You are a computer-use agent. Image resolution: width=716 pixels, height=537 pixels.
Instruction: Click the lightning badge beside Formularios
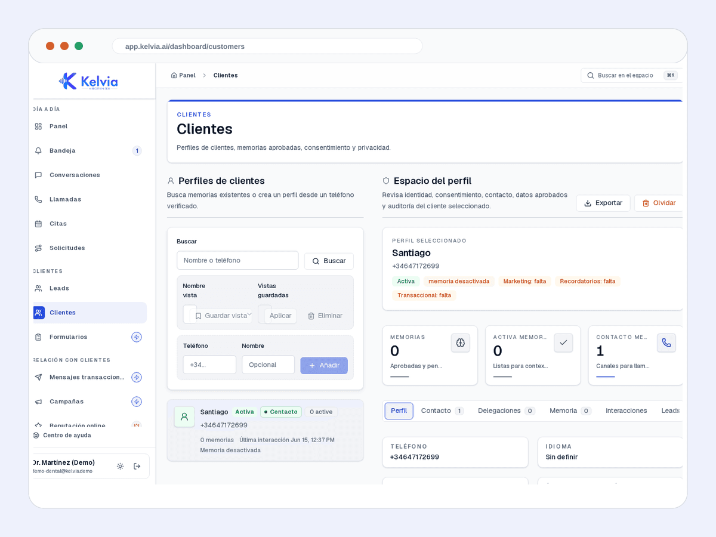click(x=137, y=337)
